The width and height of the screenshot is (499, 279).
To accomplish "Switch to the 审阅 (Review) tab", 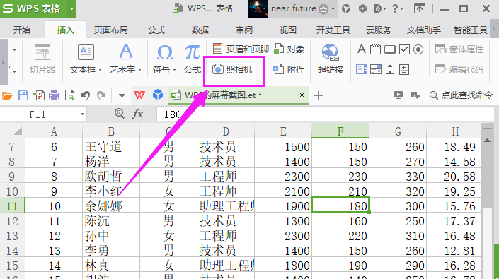I will pyautogui.click(x=244, y=30).
